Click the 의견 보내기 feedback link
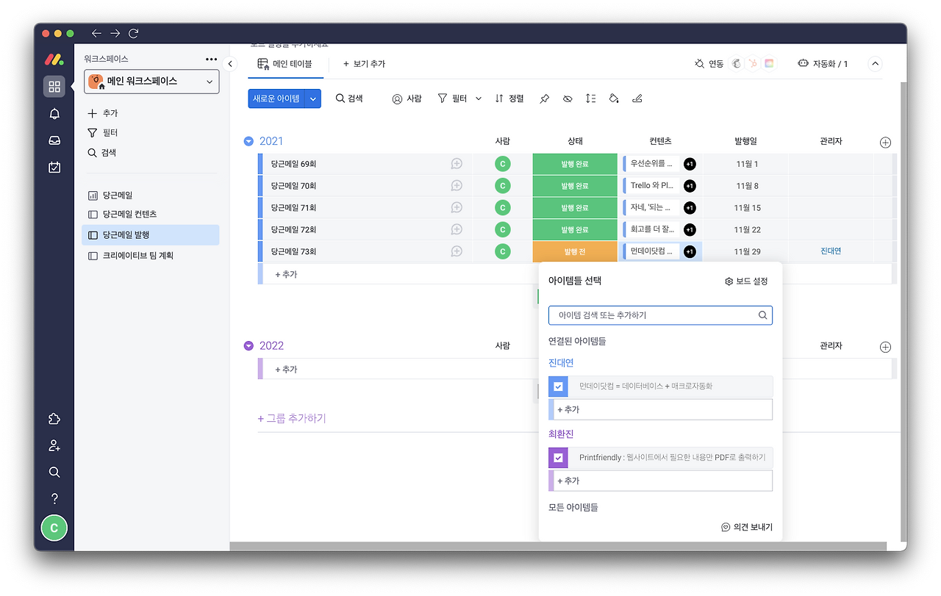 pyautogui.click(x=747, y=527)
